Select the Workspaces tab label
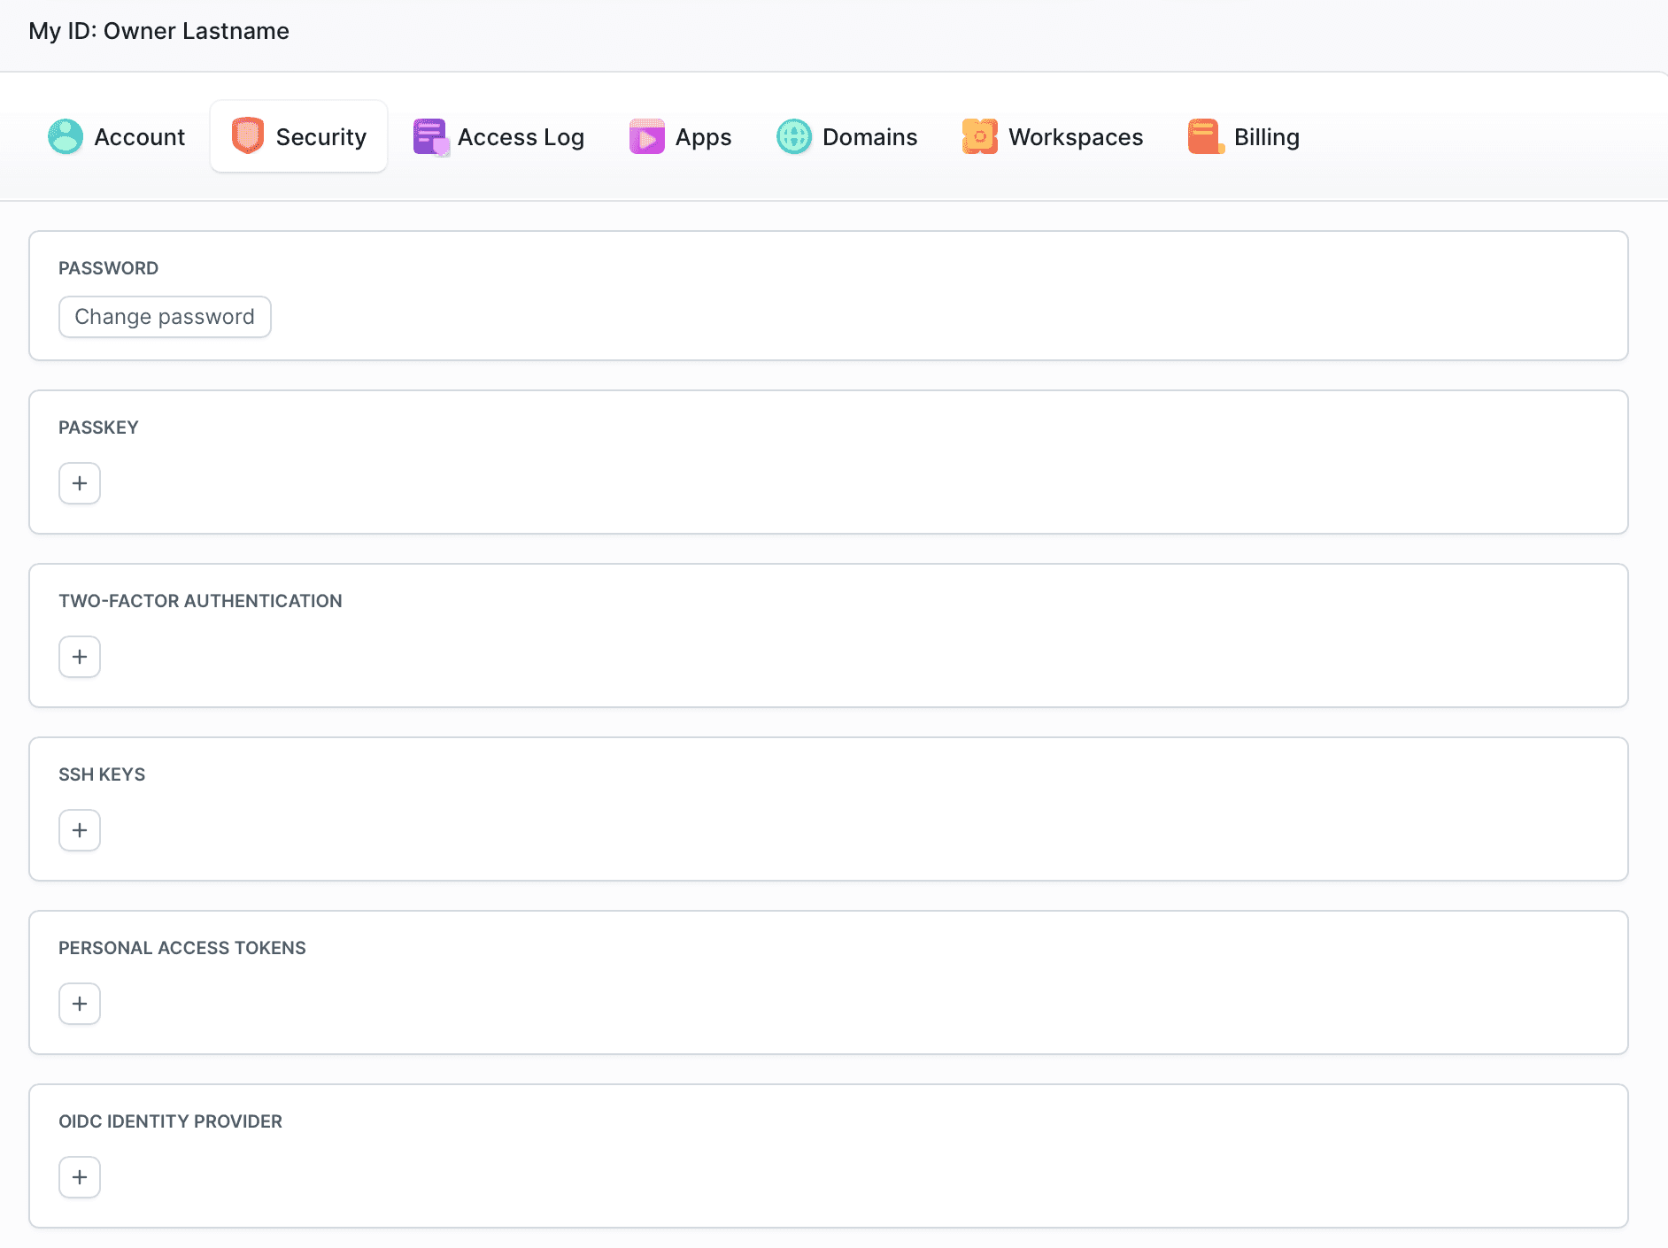The width and height of the screenshot is (1668, 1248). [x=1076, y=137]
